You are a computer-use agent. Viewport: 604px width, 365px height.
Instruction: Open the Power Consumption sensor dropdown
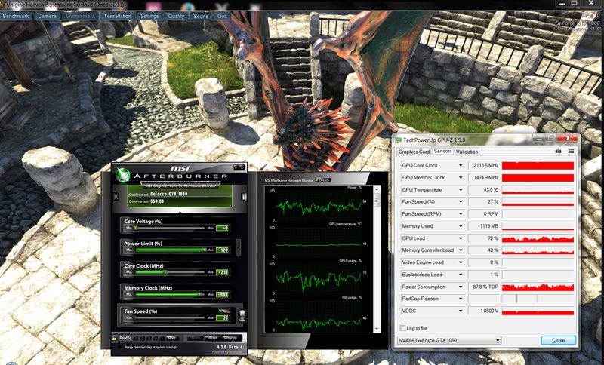click(461, 287)
